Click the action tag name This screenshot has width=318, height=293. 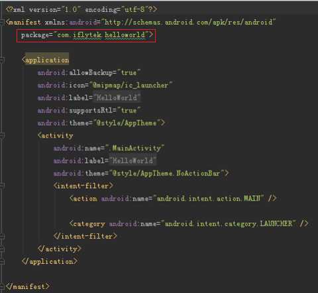pyautogui.click(x=85, y=198)
